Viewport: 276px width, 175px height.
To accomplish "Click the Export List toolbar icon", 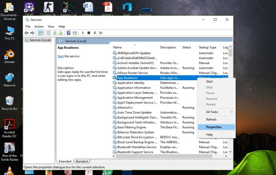I will point(60,33).
